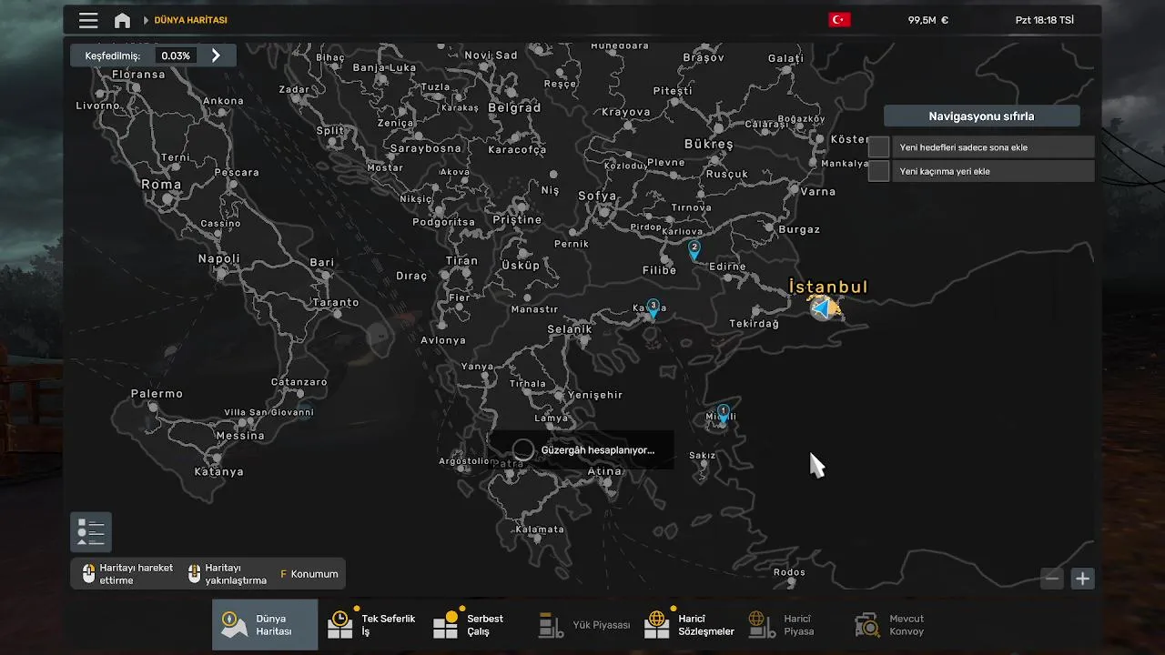Image resolution: width=1165 pixels, height=655 pixels.
Task: Open the Dünya Haritası tab
Action: (265, 625)
